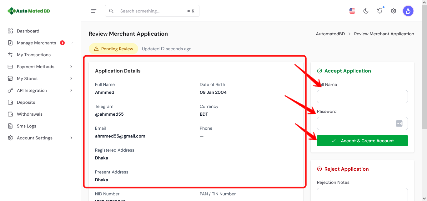Open the settings gear icon
427x201 pixels.
click(x=393, y=11)
